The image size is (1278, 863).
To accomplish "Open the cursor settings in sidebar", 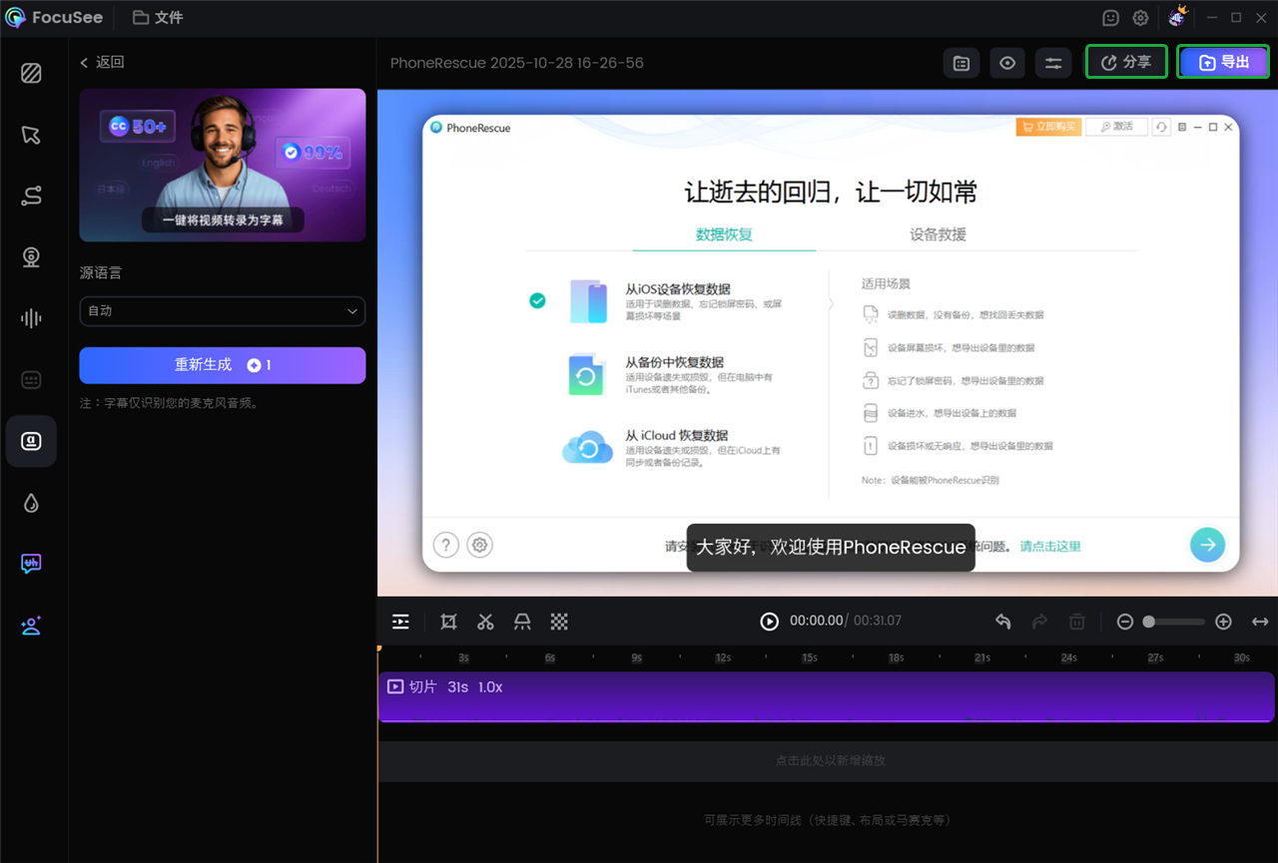I will (31, 136).
